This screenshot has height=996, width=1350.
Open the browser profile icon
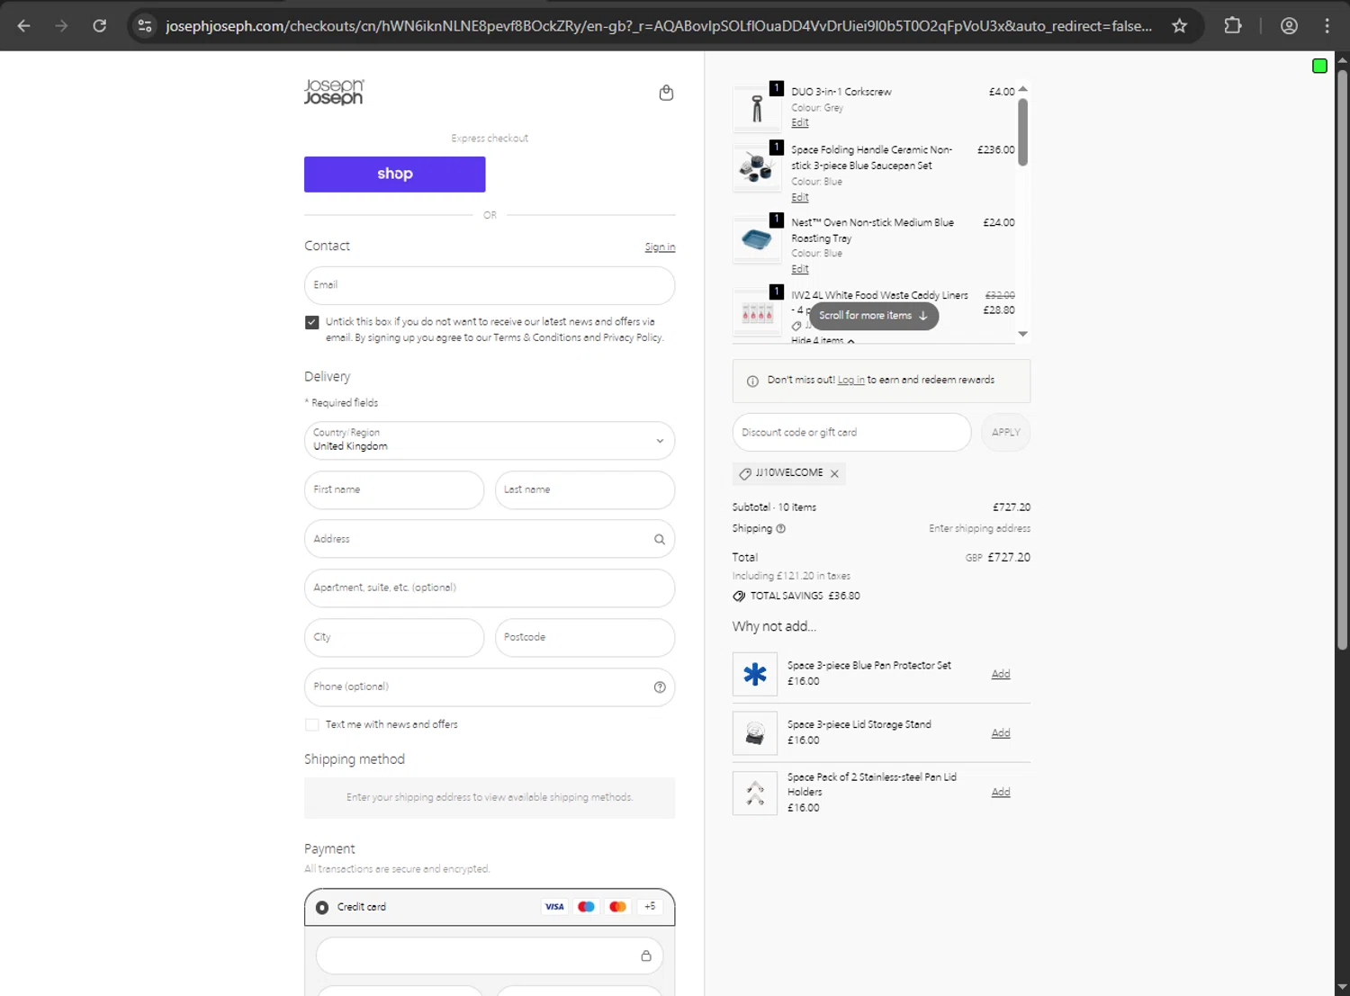(1289, 26)
